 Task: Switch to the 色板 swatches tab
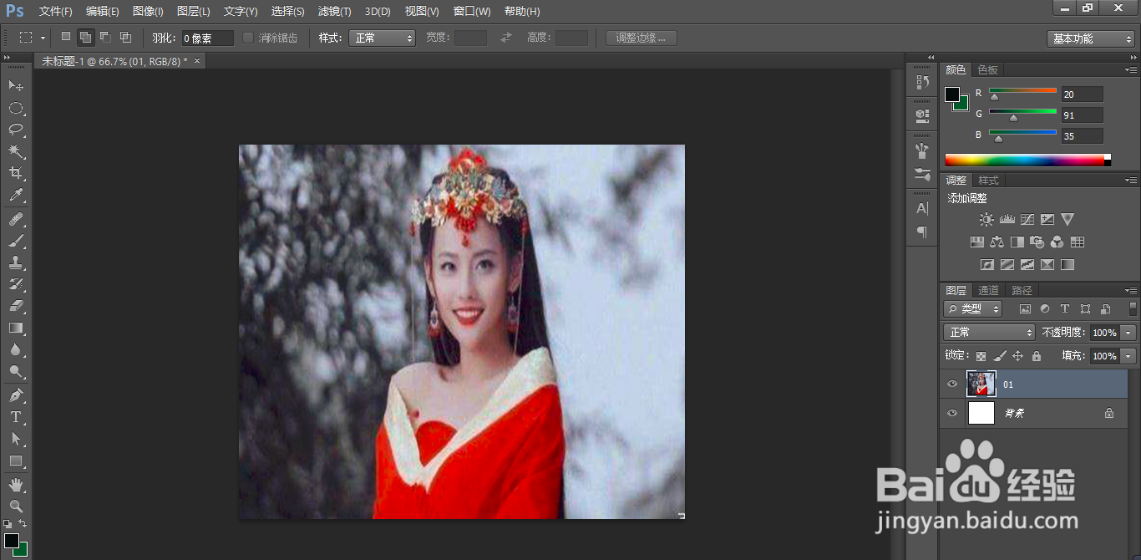988,70
